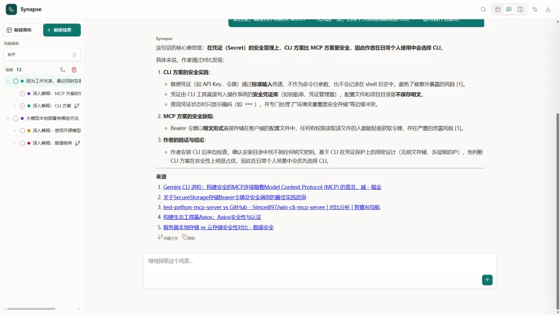Click the 新建画布 button
Screen dimensions: 560x315
click(22, 30)
